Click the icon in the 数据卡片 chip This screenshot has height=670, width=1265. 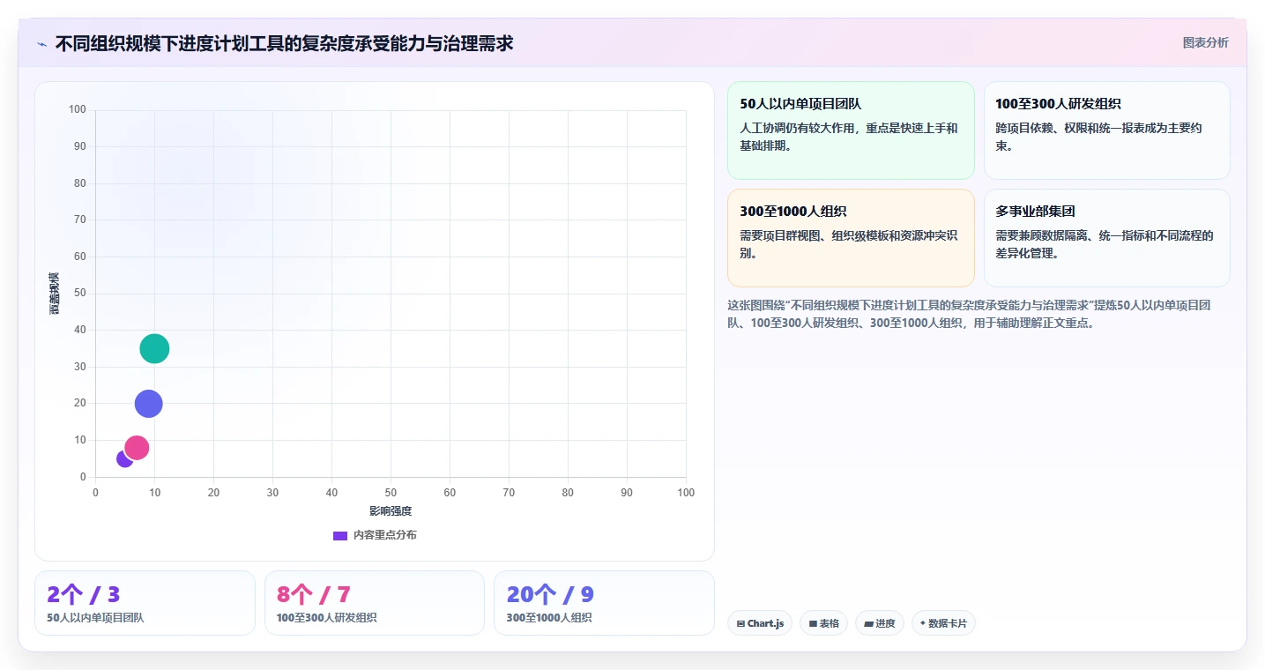[x=922, y=623]
